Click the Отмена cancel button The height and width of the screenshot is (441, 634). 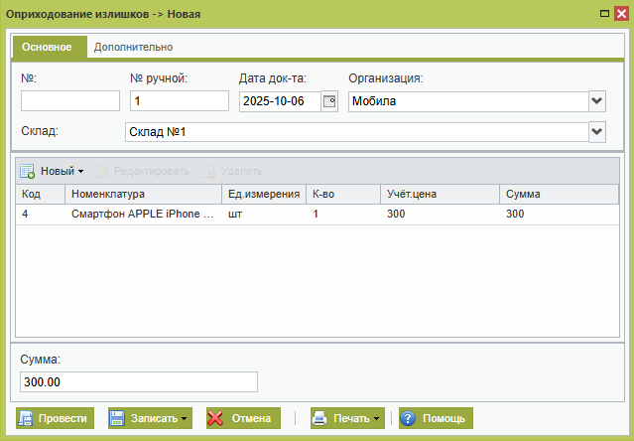tap(243, 418)
